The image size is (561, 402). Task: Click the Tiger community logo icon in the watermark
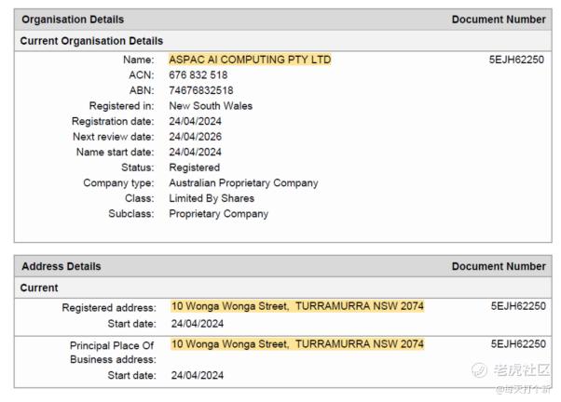[x=479, y=369]
